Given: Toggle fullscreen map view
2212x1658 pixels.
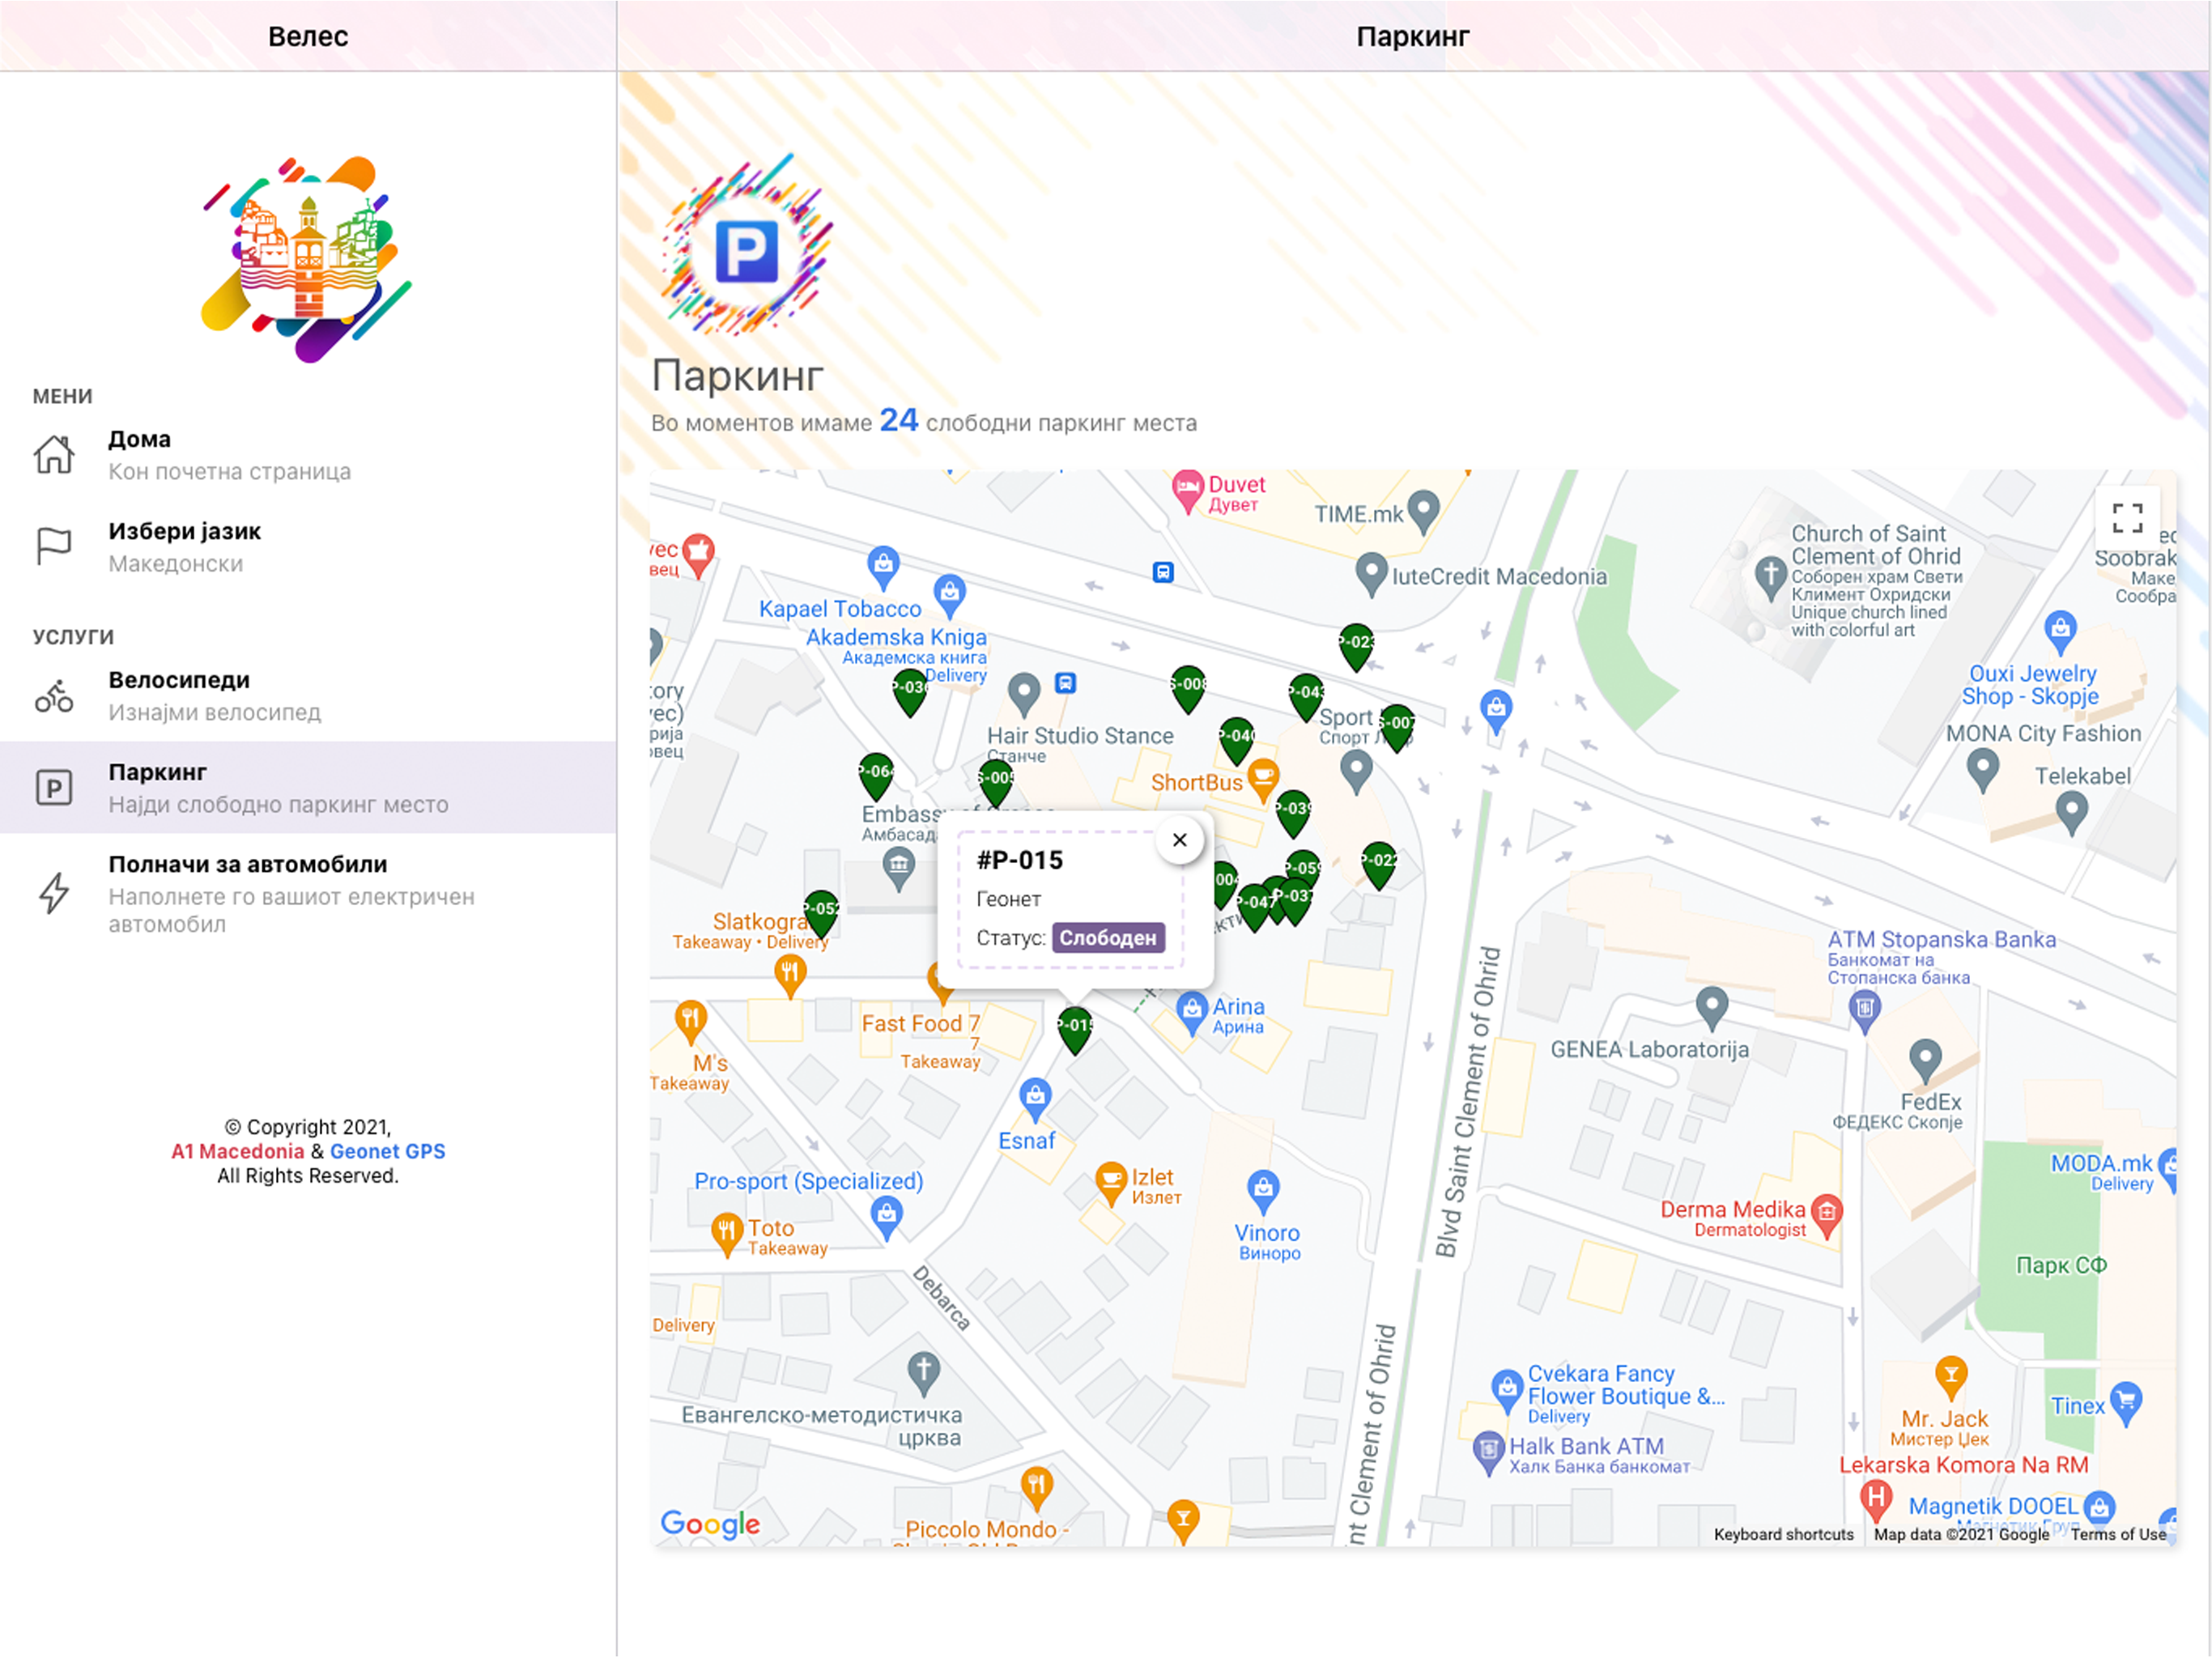Looking at the screenshot, I should click(2126, 519).
